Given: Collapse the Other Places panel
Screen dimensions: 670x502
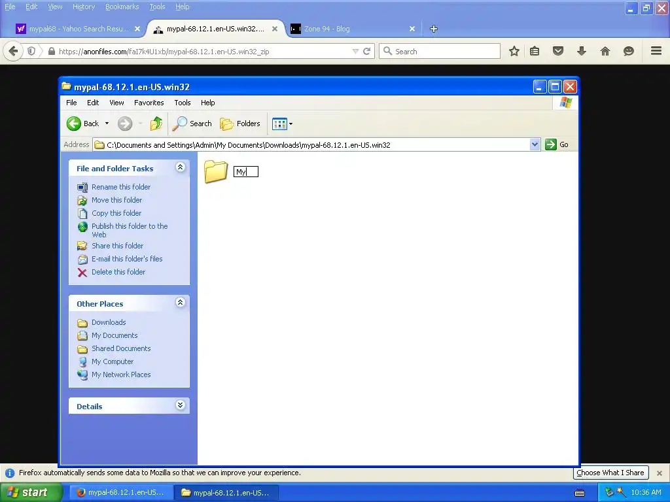Looking at the screenshot, I should (181, 303).
